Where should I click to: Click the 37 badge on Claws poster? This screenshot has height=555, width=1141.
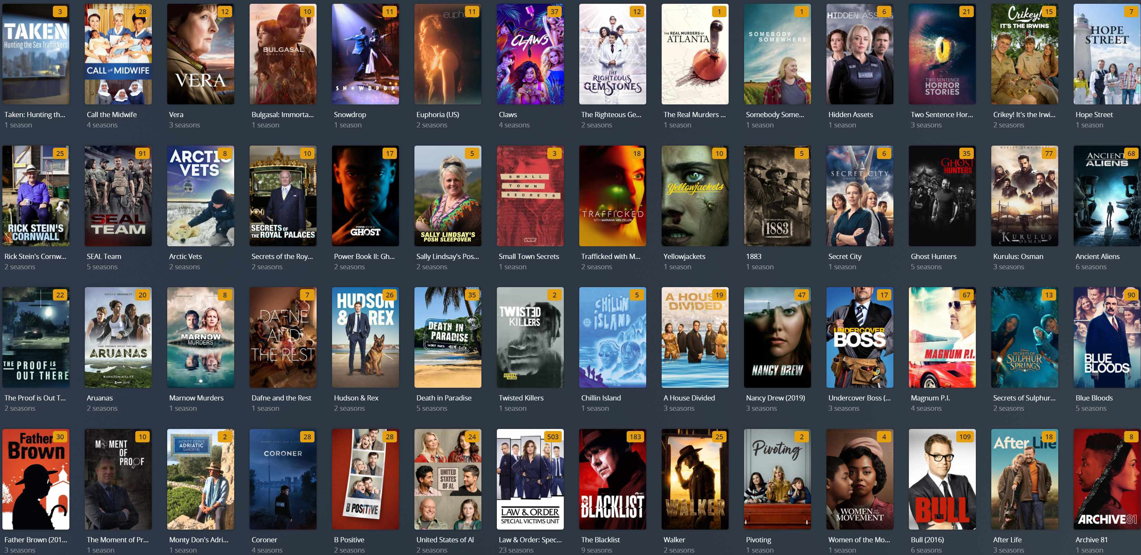[x=554, y=12]
